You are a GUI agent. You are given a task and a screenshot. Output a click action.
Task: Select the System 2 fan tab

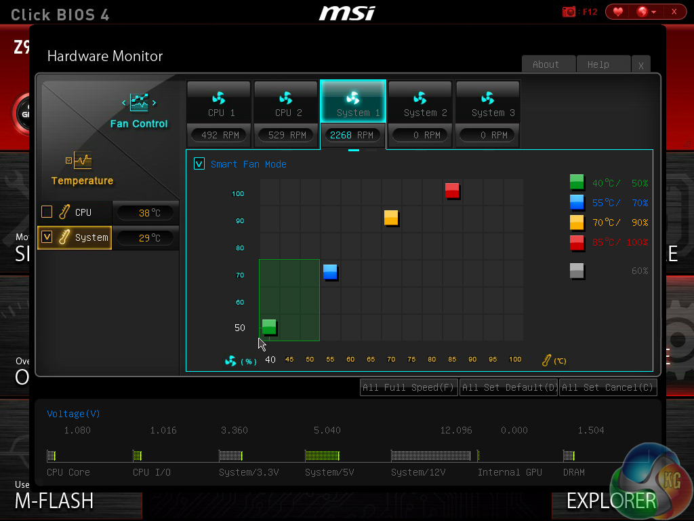pos(420,102)
